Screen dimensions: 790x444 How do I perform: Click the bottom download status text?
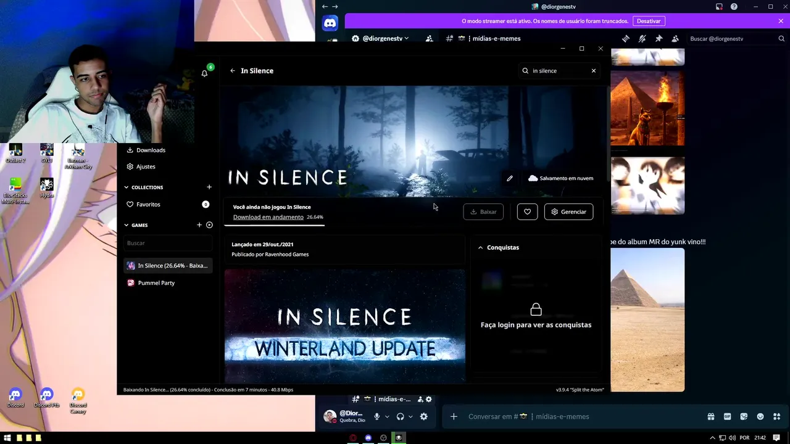point(208,390)
